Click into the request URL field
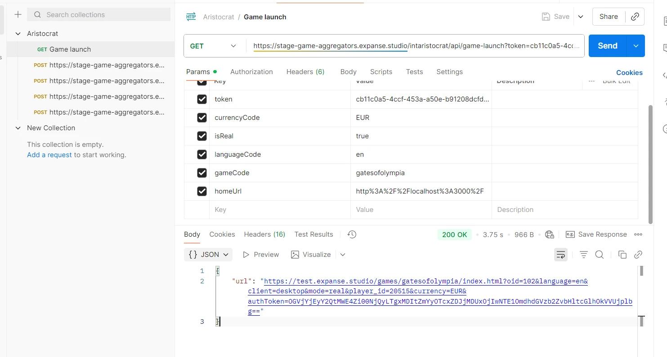Viewport: 667px width, 357px height. point(416,46)
